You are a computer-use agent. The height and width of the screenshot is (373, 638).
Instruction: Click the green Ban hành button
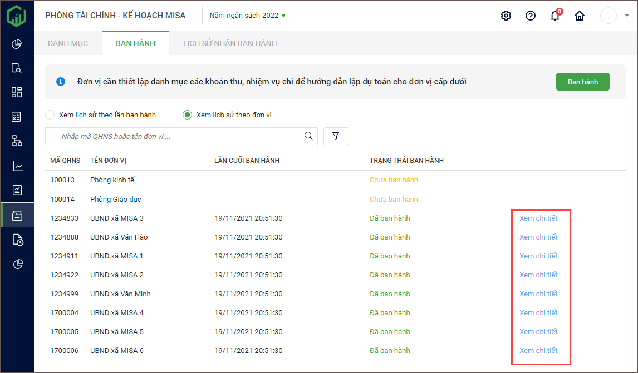pyautogui.click(x=583, y=82)
